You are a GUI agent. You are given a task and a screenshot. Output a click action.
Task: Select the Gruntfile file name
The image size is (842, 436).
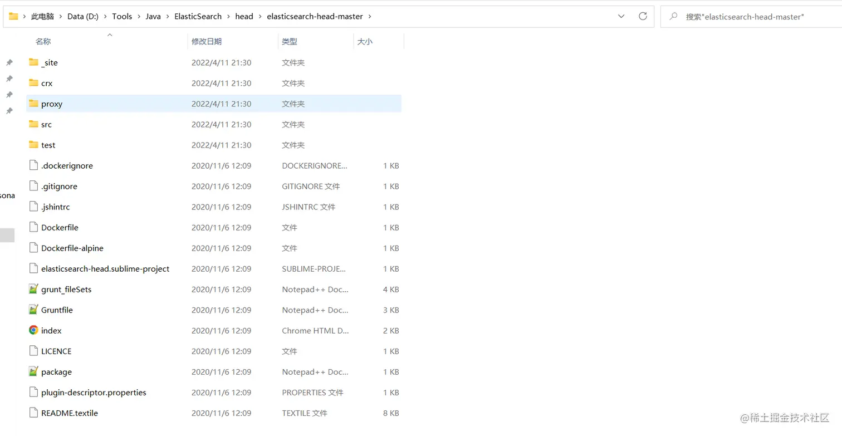pos(57,310)
